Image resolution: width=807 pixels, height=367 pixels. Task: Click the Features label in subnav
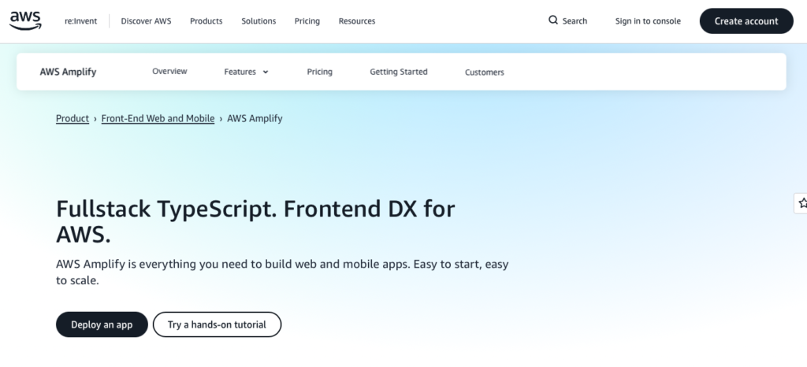click(240, 72)
